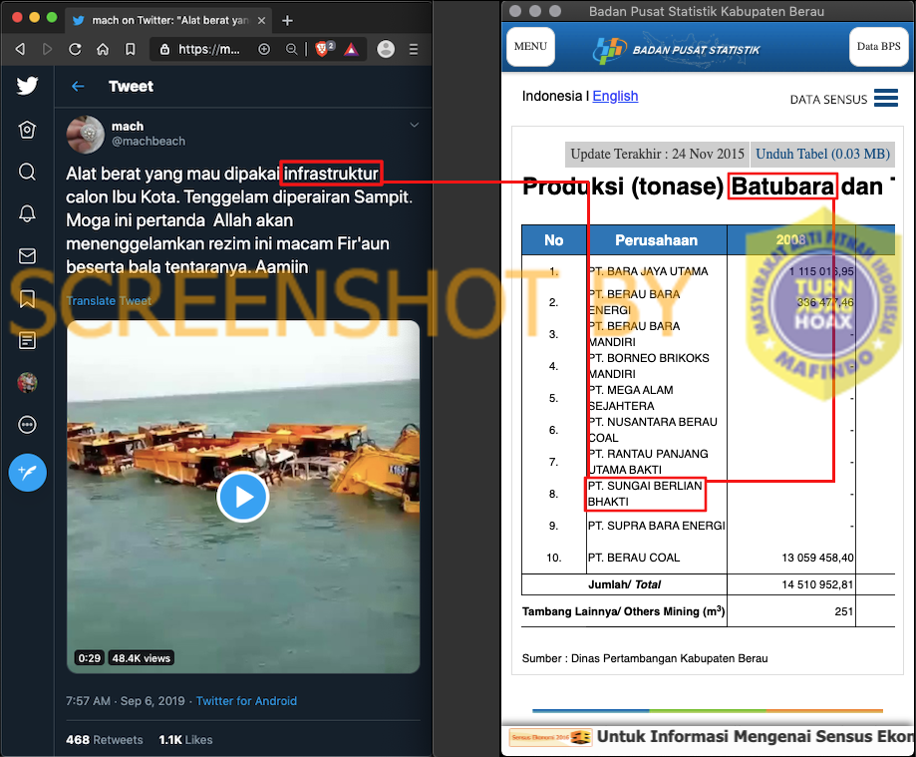This screenshot has width=916, height=757.
Task: Open Twitter Notifications bell
Action: pos(27,214)
